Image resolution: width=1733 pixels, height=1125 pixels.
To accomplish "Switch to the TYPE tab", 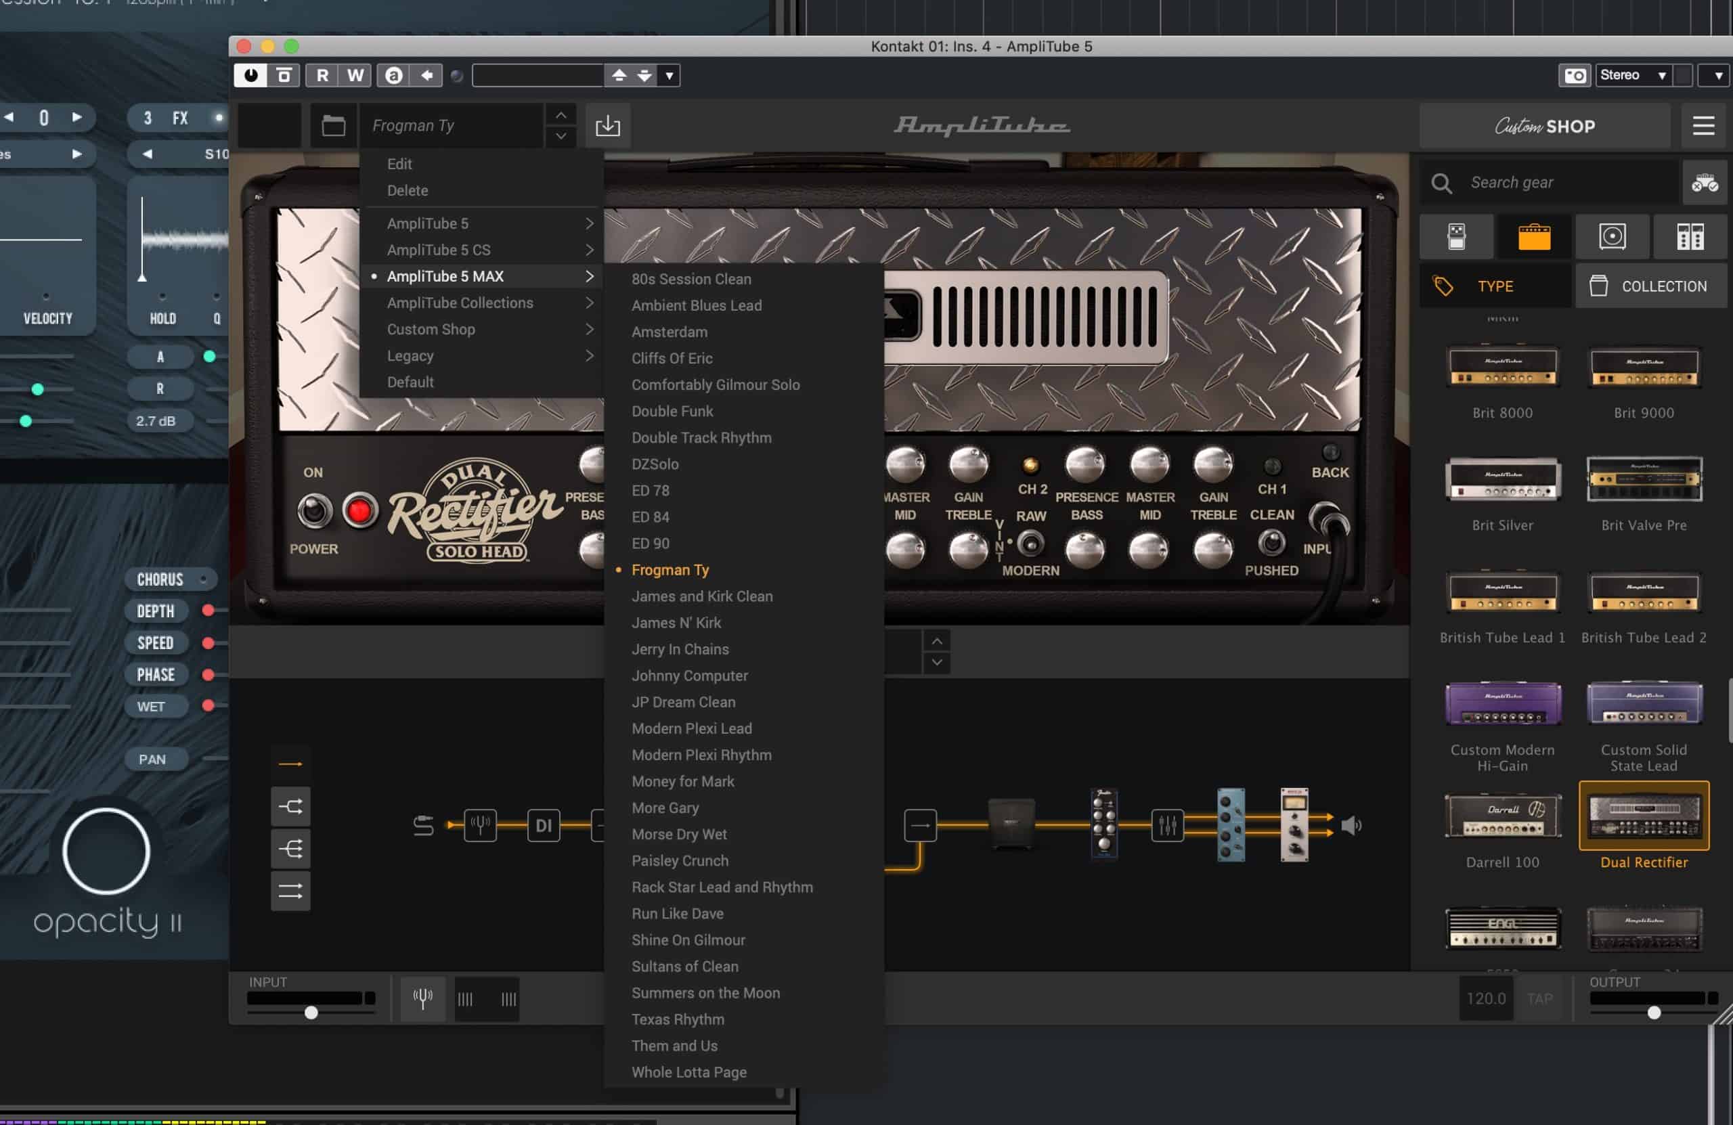I will click(x=1495, y=286).
